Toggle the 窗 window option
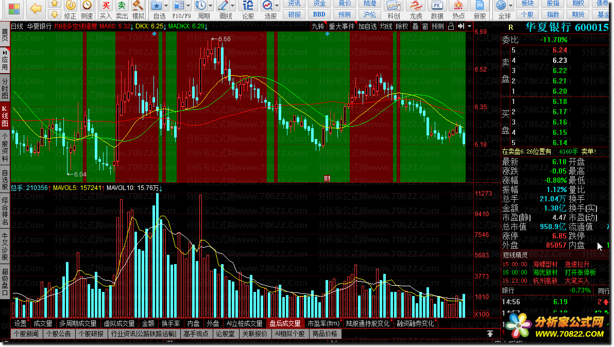Screen dimensions: 614x347 425,26
